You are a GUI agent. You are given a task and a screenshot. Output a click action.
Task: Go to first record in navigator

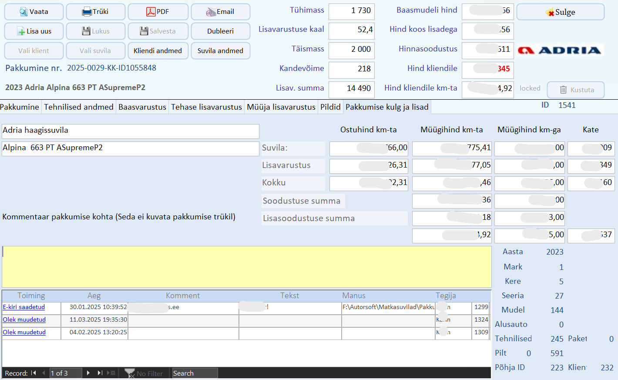coord(34,373)
